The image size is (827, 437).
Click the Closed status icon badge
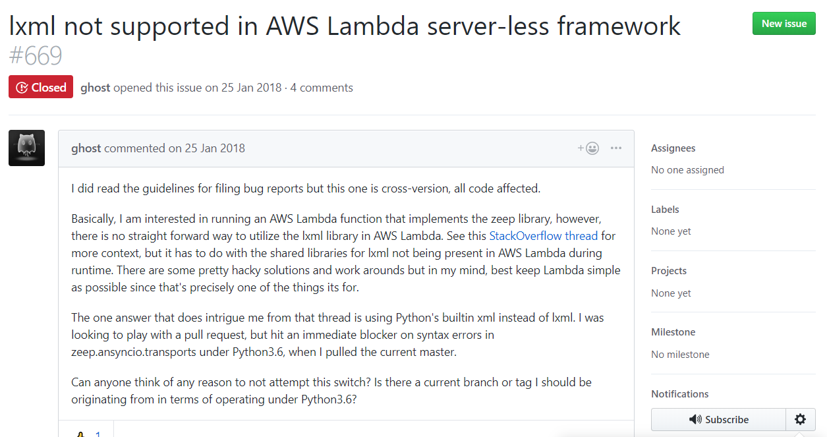[22, 88]
